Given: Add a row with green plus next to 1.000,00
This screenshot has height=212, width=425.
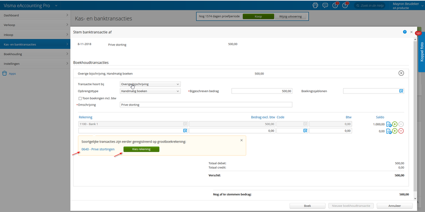Looking at the screenshot, I should pos(395,124).
